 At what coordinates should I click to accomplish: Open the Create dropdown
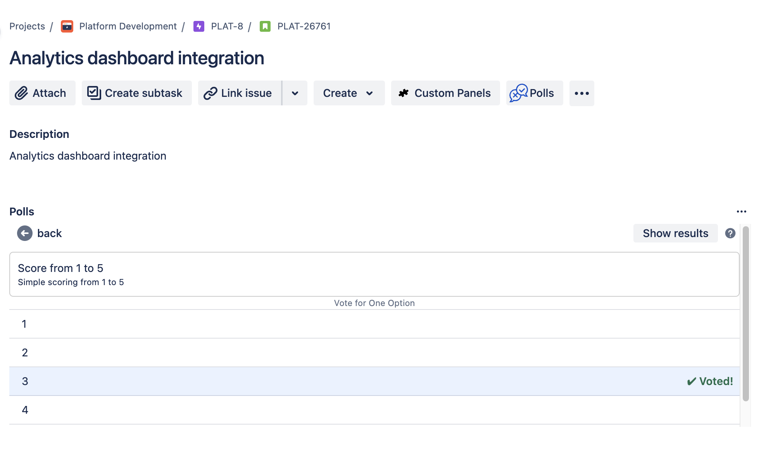[348, 93]
